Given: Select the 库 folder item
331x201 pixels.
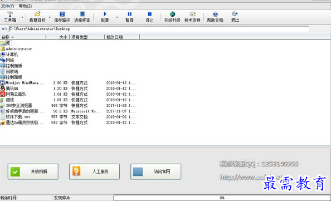Looking at the screenshot, I should 6,43.
